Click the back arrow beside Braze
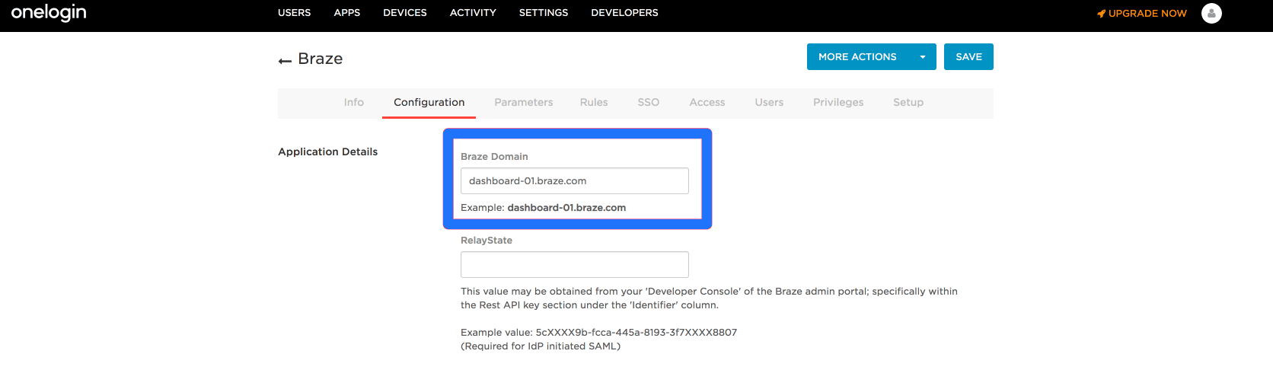 [x=285, y=60]
